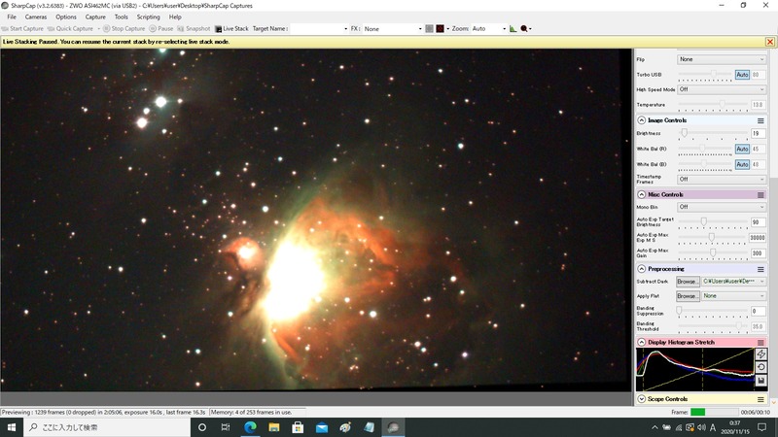
Task: Open the Flip dropdown
Action: pos(722,59)
